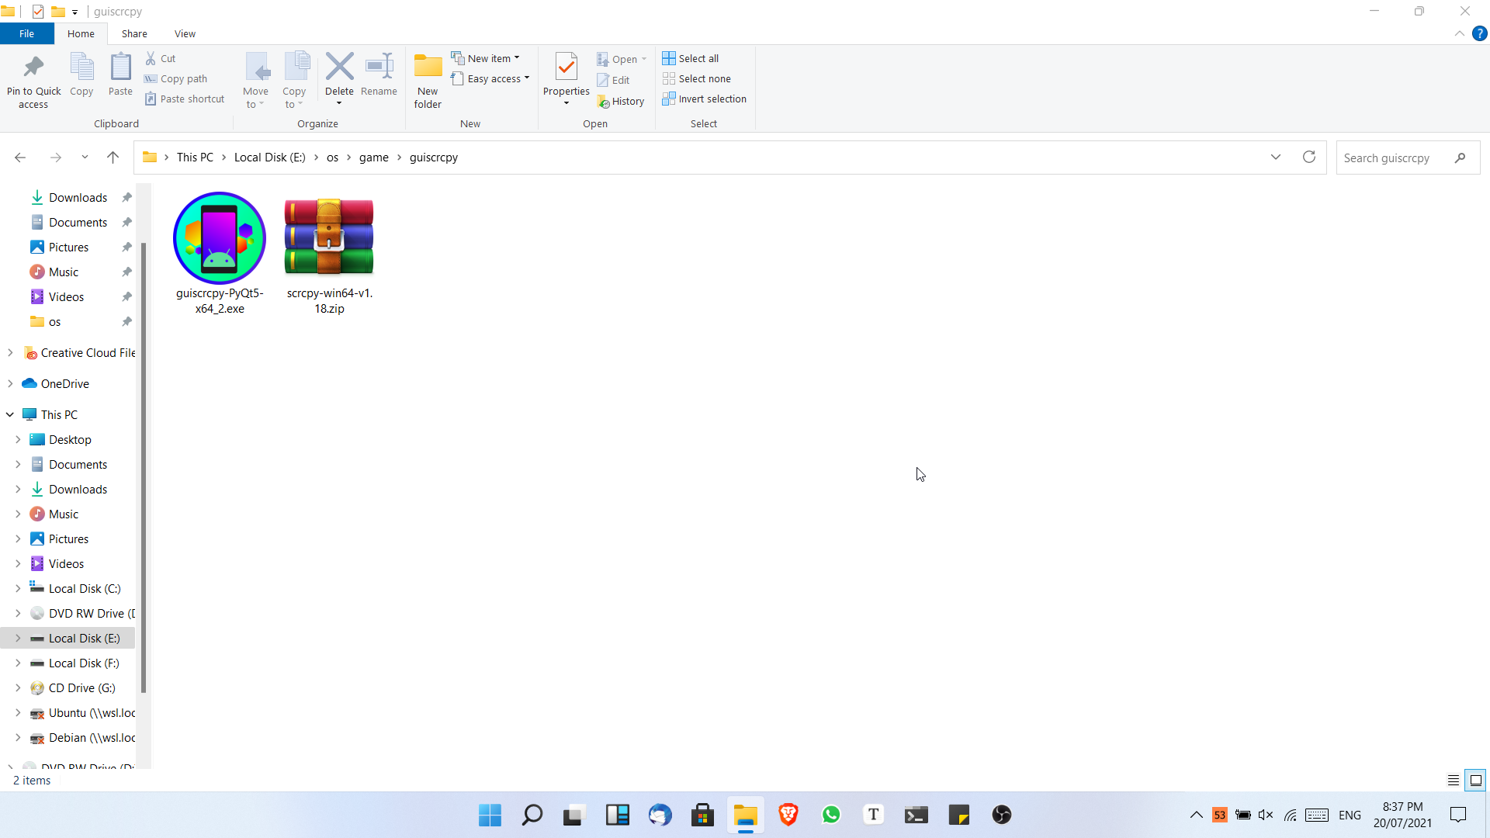Switch to the Share ribbon tab

tap(134, 33)
